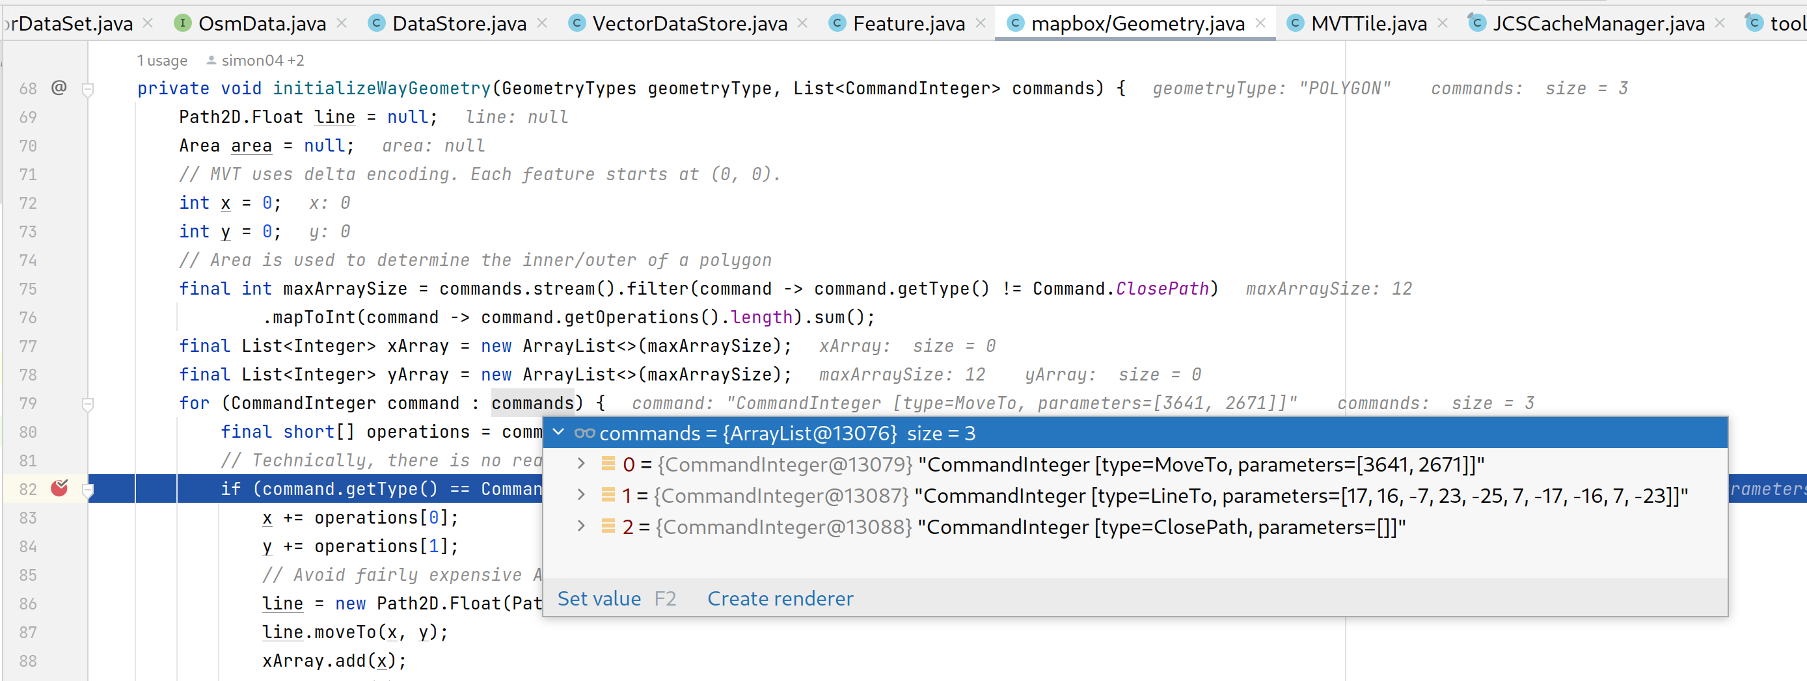
Task: Click the watch glasses icon beside commands
Action: (584, 433)
